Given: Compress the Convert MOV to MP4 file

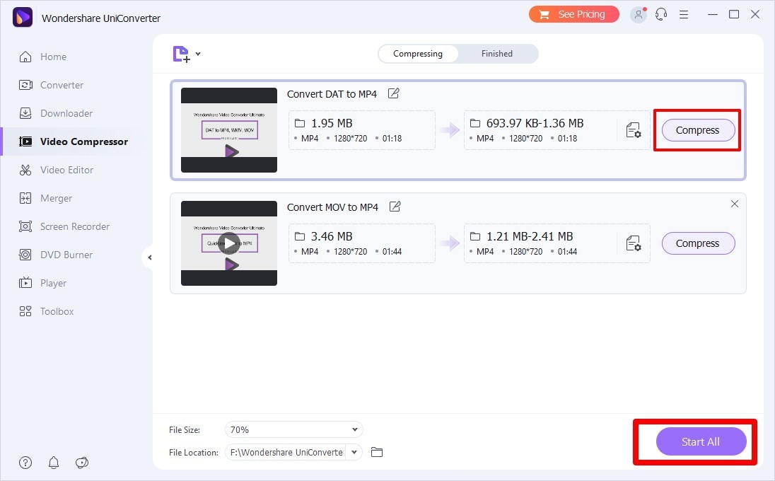Looking at the screenshot, I should pos(698,243).
